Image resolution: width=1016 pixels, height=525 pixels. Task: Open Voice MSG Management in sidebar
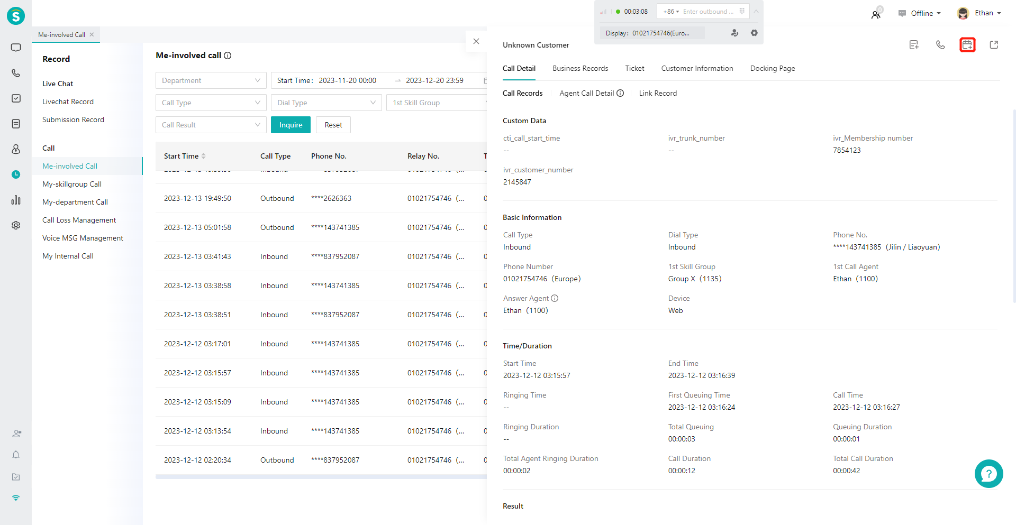pyautogui.click(x=83, y=238)
